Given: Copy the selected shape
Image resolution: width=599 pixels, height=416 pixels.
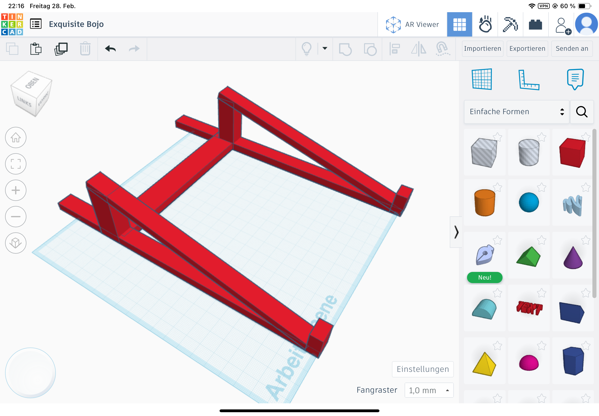Looking at the screenshot, I should point(12,48).
